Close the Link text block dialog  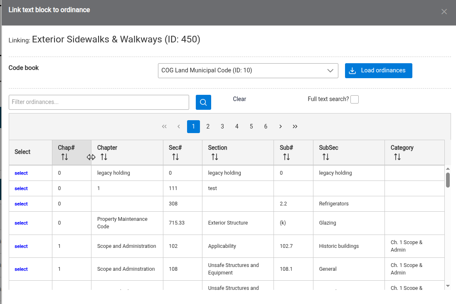point(444,12)
